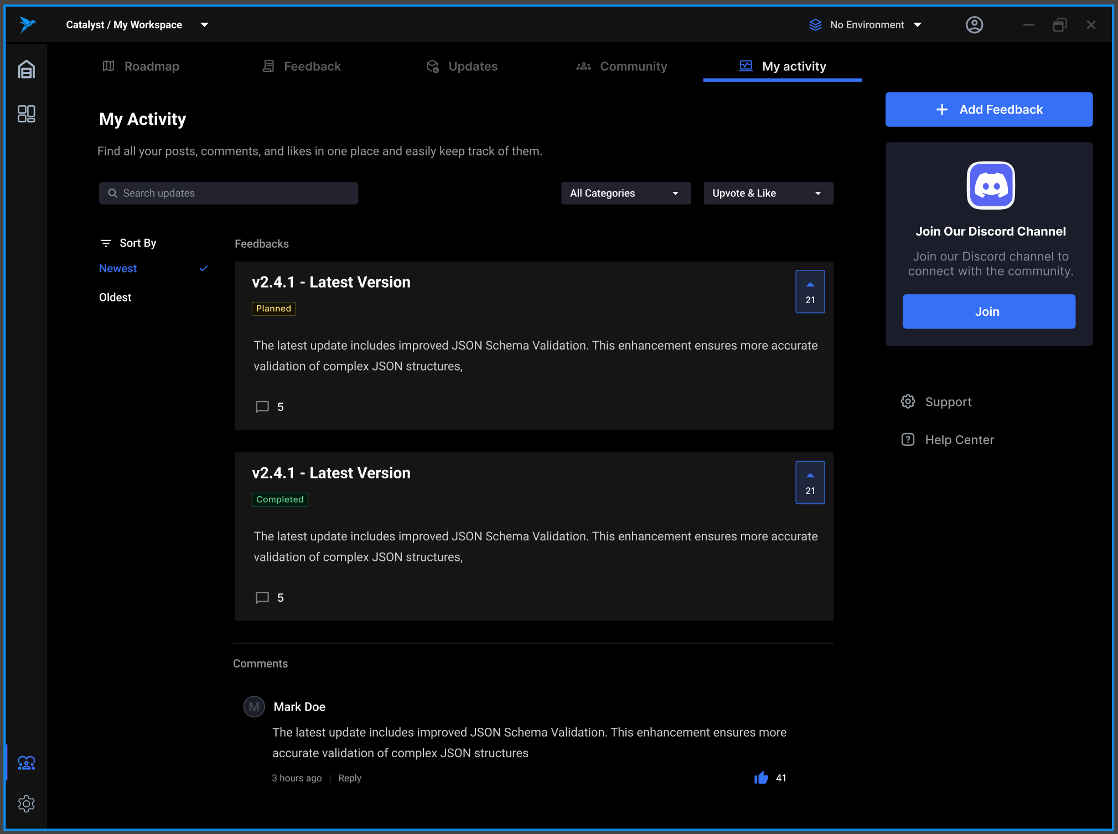
Task: Expand the All Categories dropdown
Action: (625, 193)
